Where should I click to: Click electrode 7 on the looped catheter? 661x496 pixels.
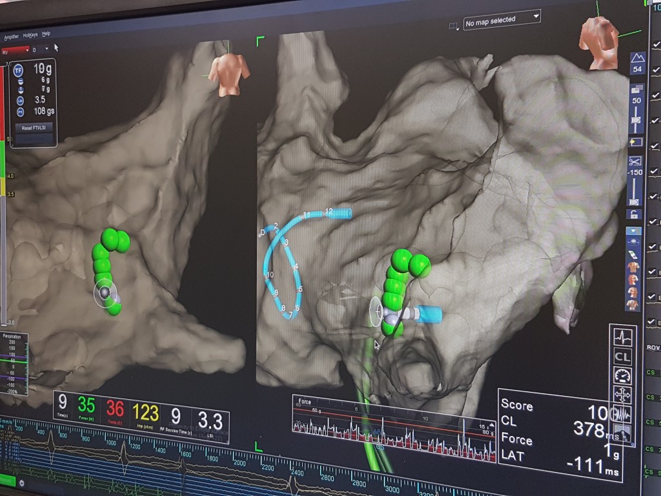point(290,315)
